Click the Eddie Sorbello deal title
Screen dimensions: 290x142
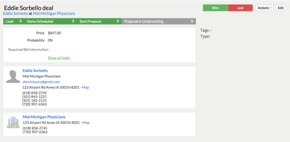click(x=29, y=8)
